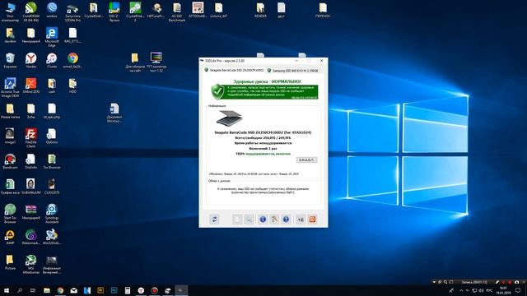Open the tools wrench icon in SSDLife toolbar
This screenshot has height=296, width=527.
pyautogui.click(x=274, y=220)
